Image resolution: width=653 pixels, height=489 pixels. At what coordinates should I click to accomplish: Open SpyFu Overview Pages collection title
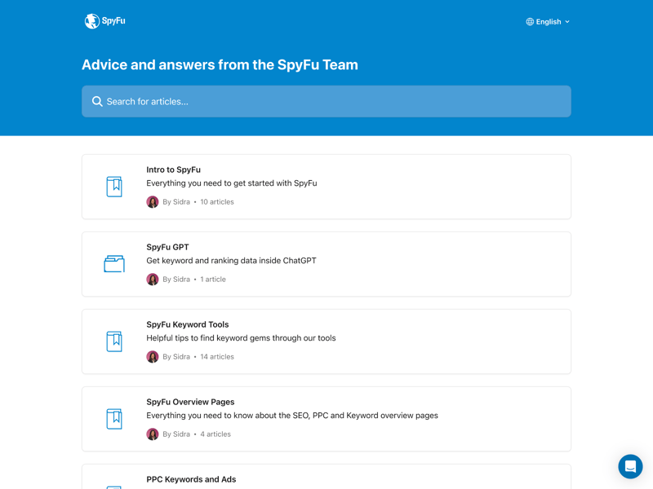point(190,402)
